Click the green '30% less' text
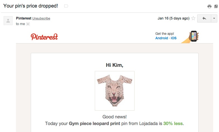 (173, 123)
